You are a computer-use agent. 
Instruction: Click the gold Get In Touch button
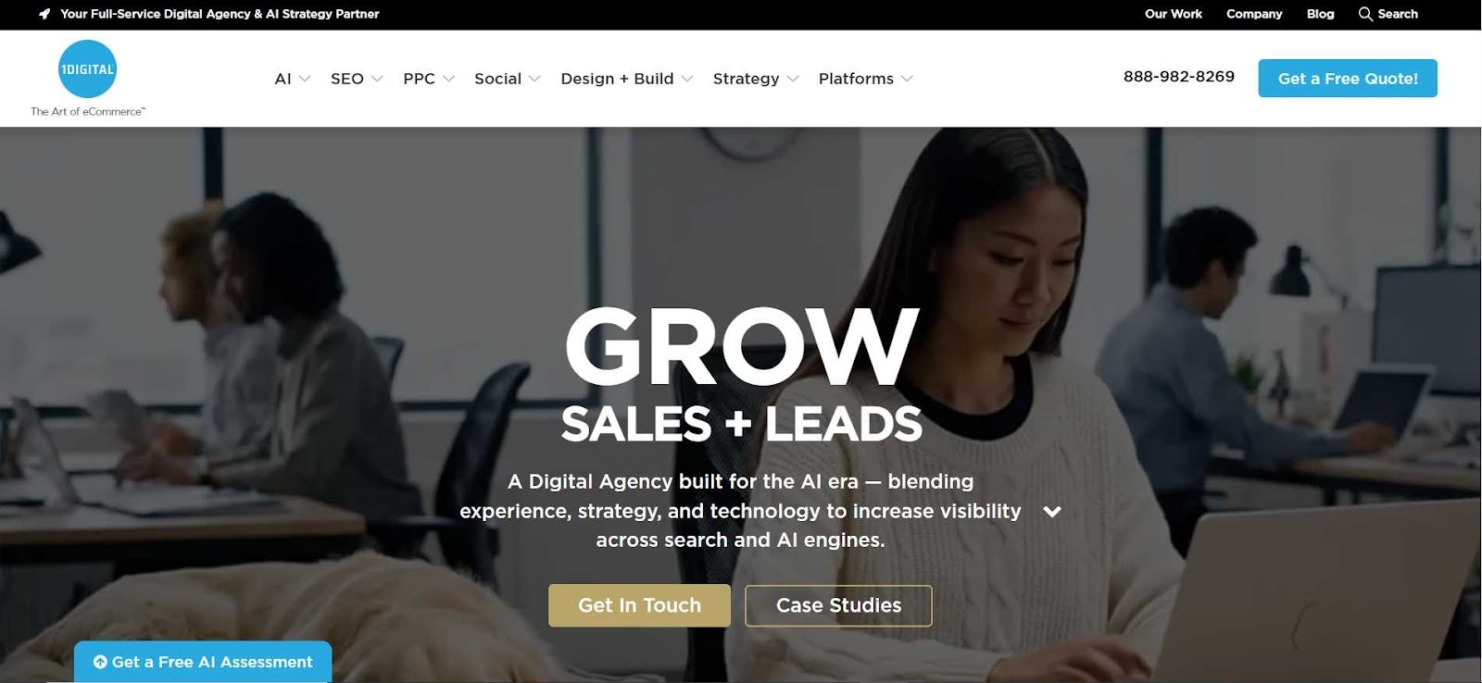point(639,605)
